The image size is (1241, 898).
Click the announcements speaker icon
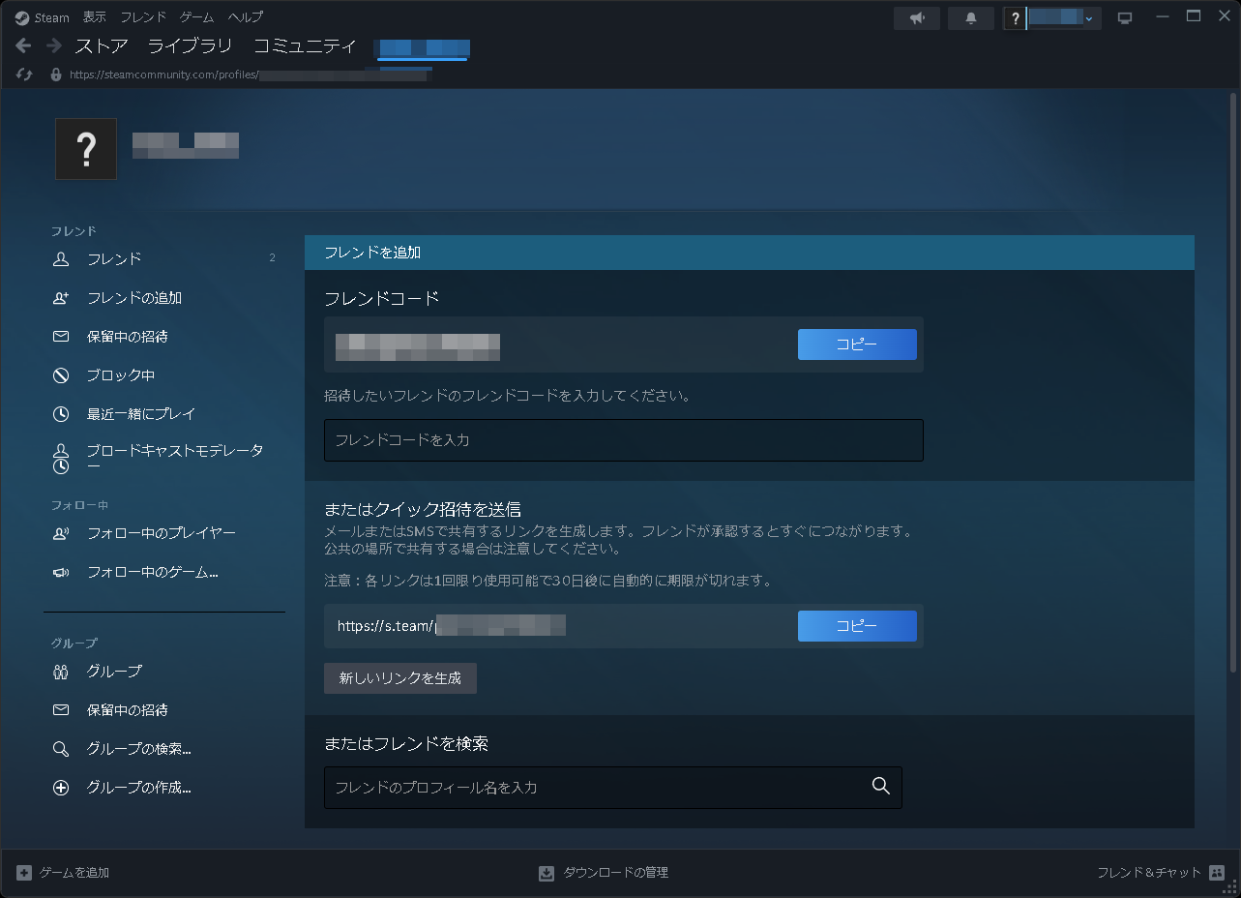click(x=916, y=16)
